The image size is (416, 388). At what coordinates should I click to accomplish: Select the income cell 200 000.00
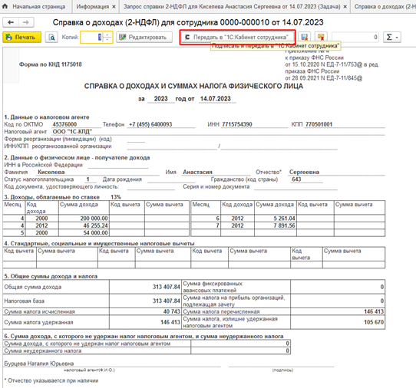tap(84, 219)
